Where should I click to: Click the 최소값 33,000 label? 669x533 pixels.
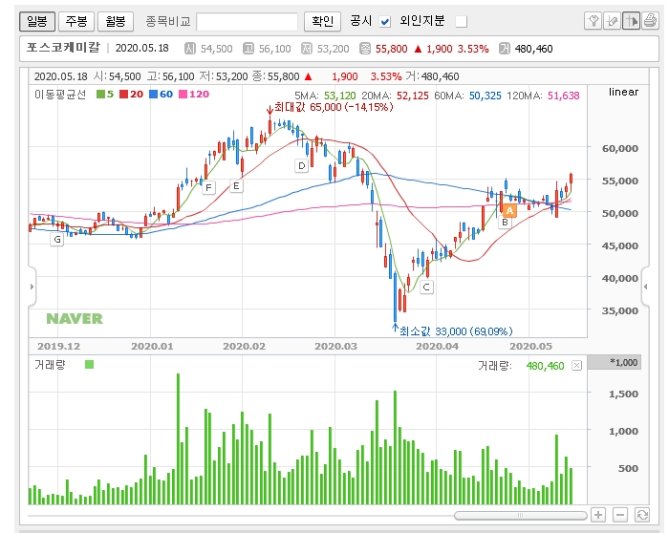456,330
